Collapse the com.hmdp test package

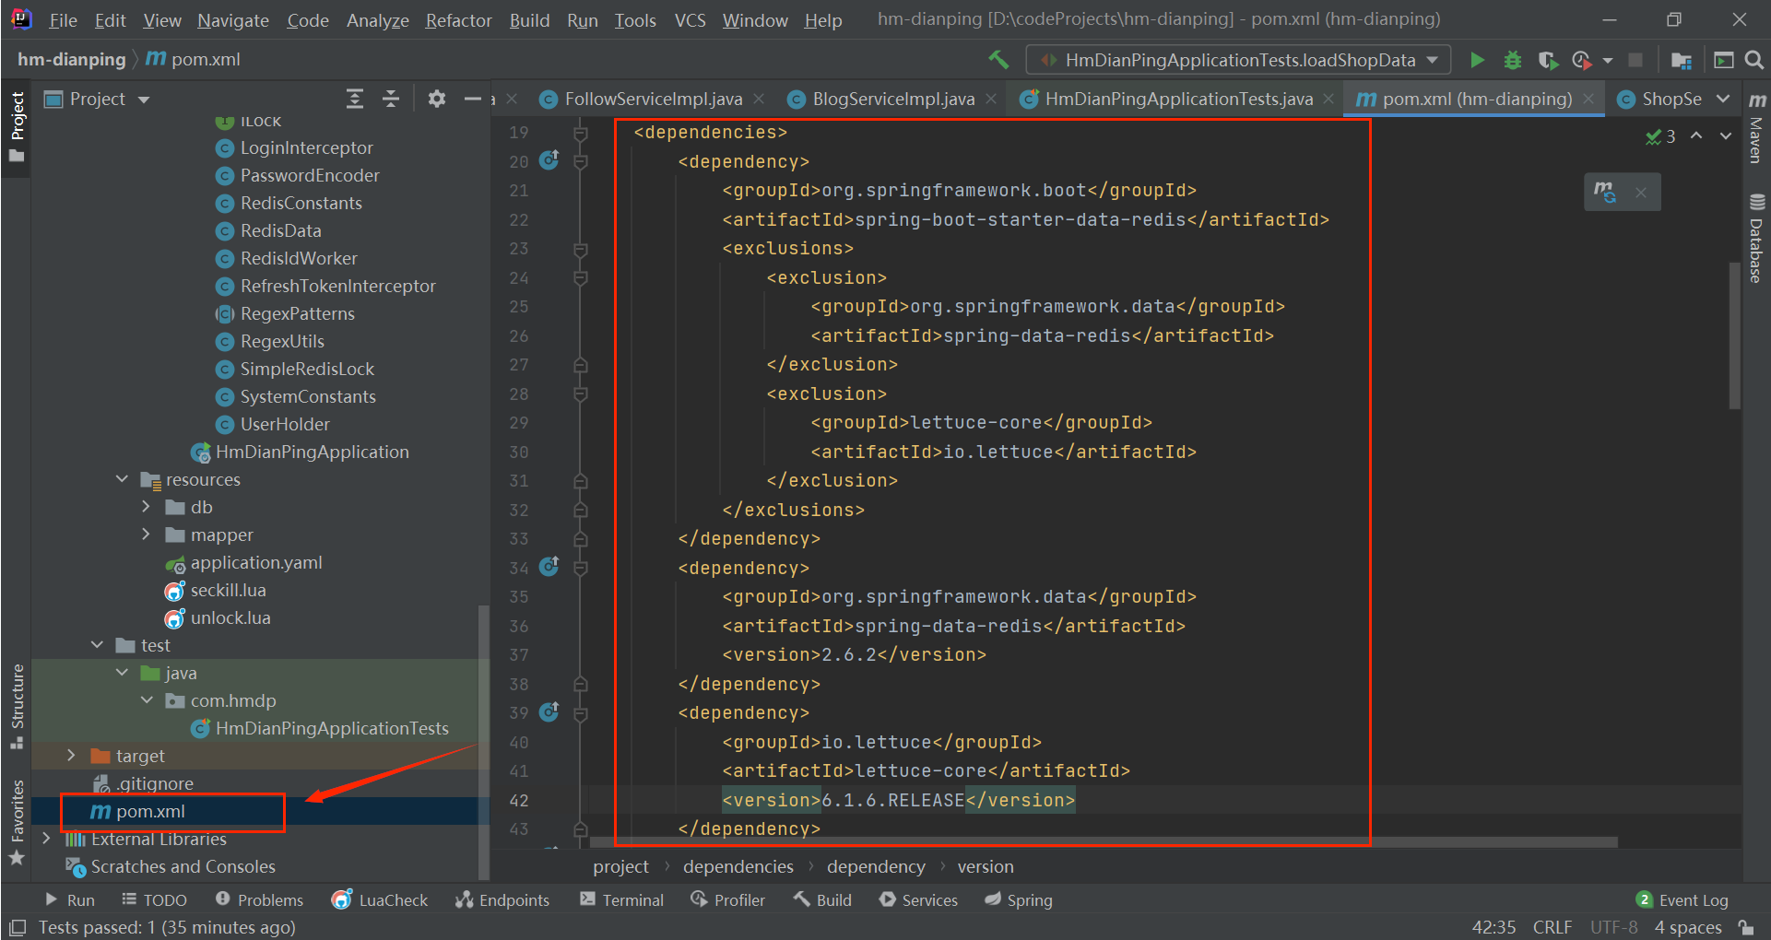[x=147, y=700]
